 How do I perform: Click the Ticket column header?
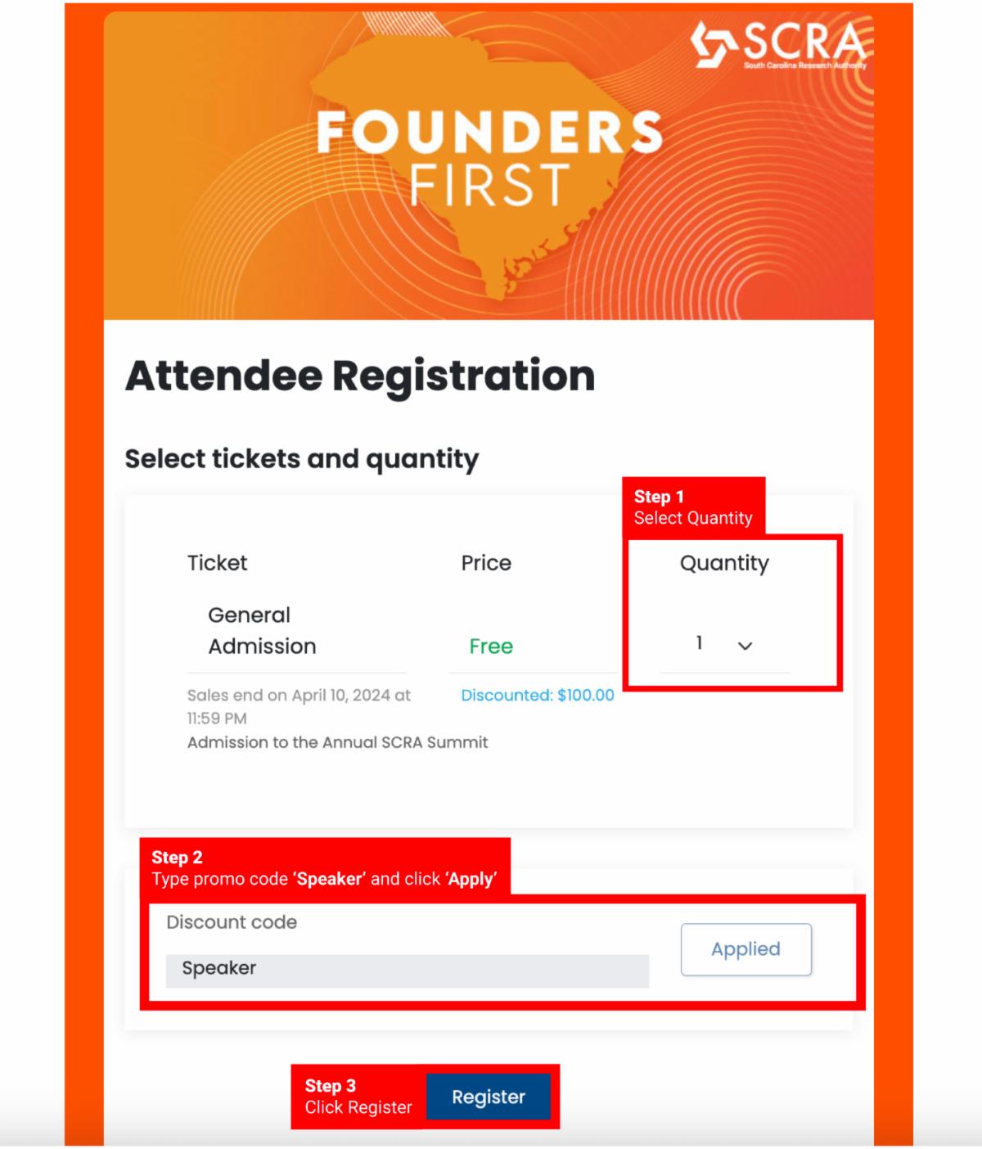click(x=218, y=562)
